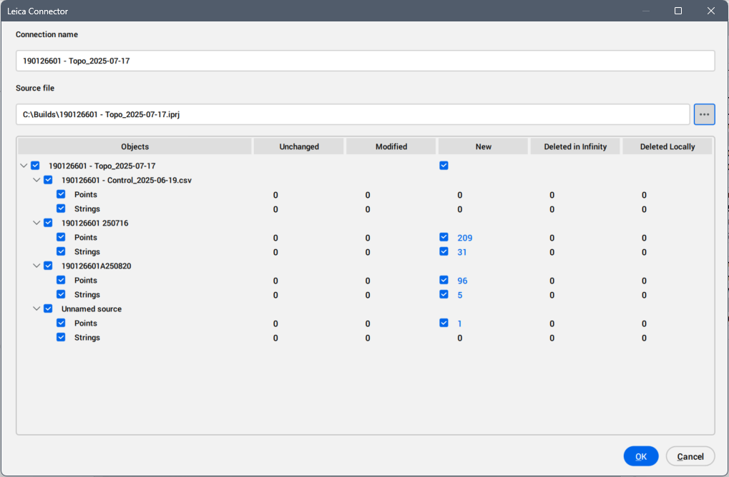The height and width of the screenshot is (477, 729).
Task: Collapse the 190126601A250820 source node
Action: [x=36, y=266]
